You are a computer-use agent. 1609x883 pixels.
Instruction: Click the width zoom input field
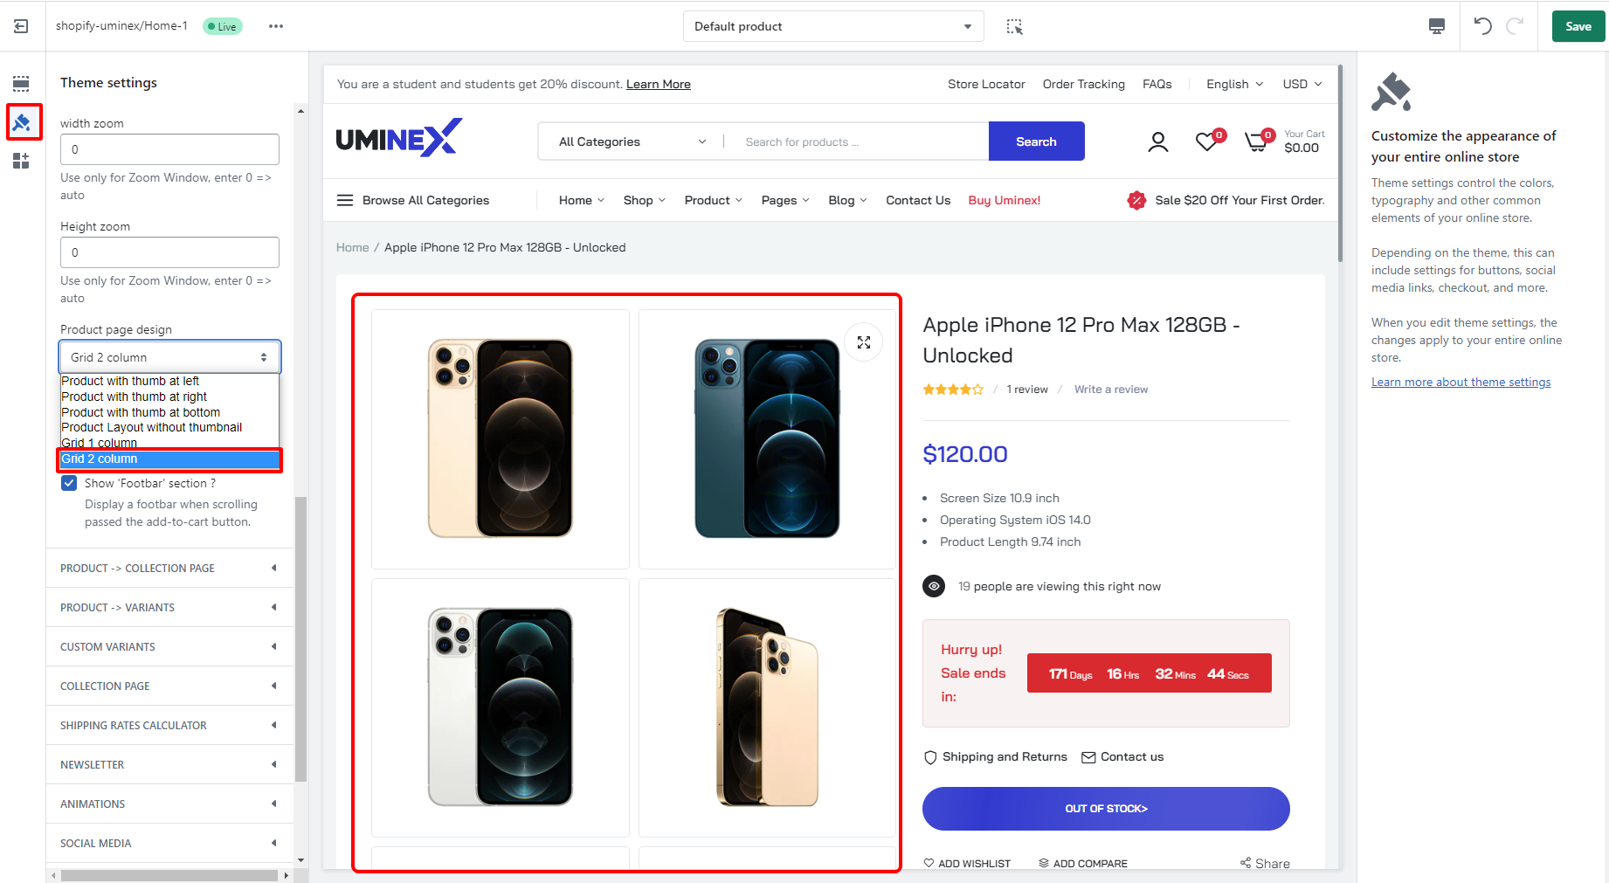(x=169, y=149)
